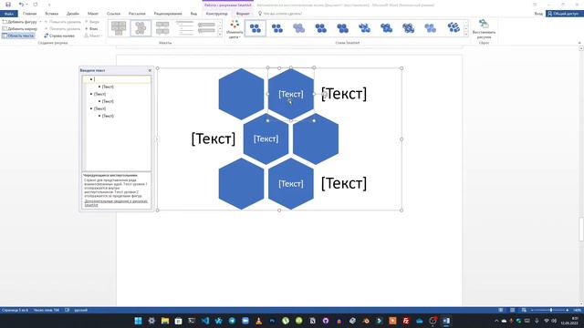Select first layout thumbnail in Макеты gallery
This screenshot has height=328, width=584.
tap(119, 28)
